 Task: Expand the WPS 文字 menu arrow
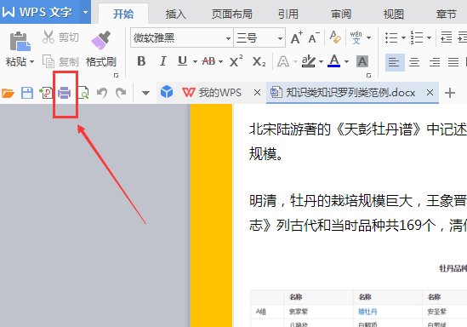coord(85,13)
